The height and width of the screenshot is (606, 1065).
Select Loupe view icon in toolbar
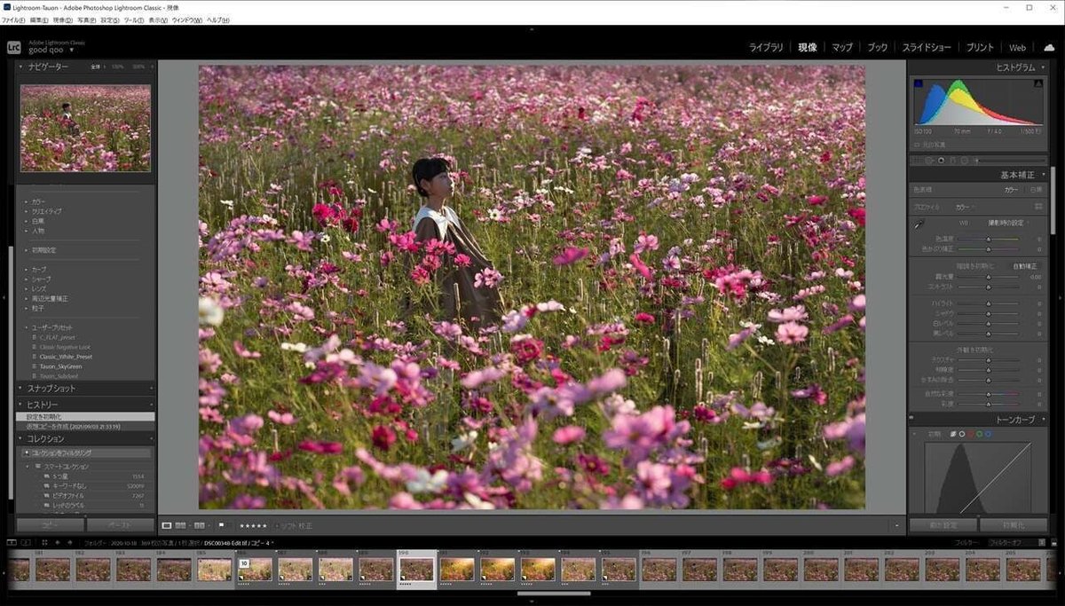167,525
